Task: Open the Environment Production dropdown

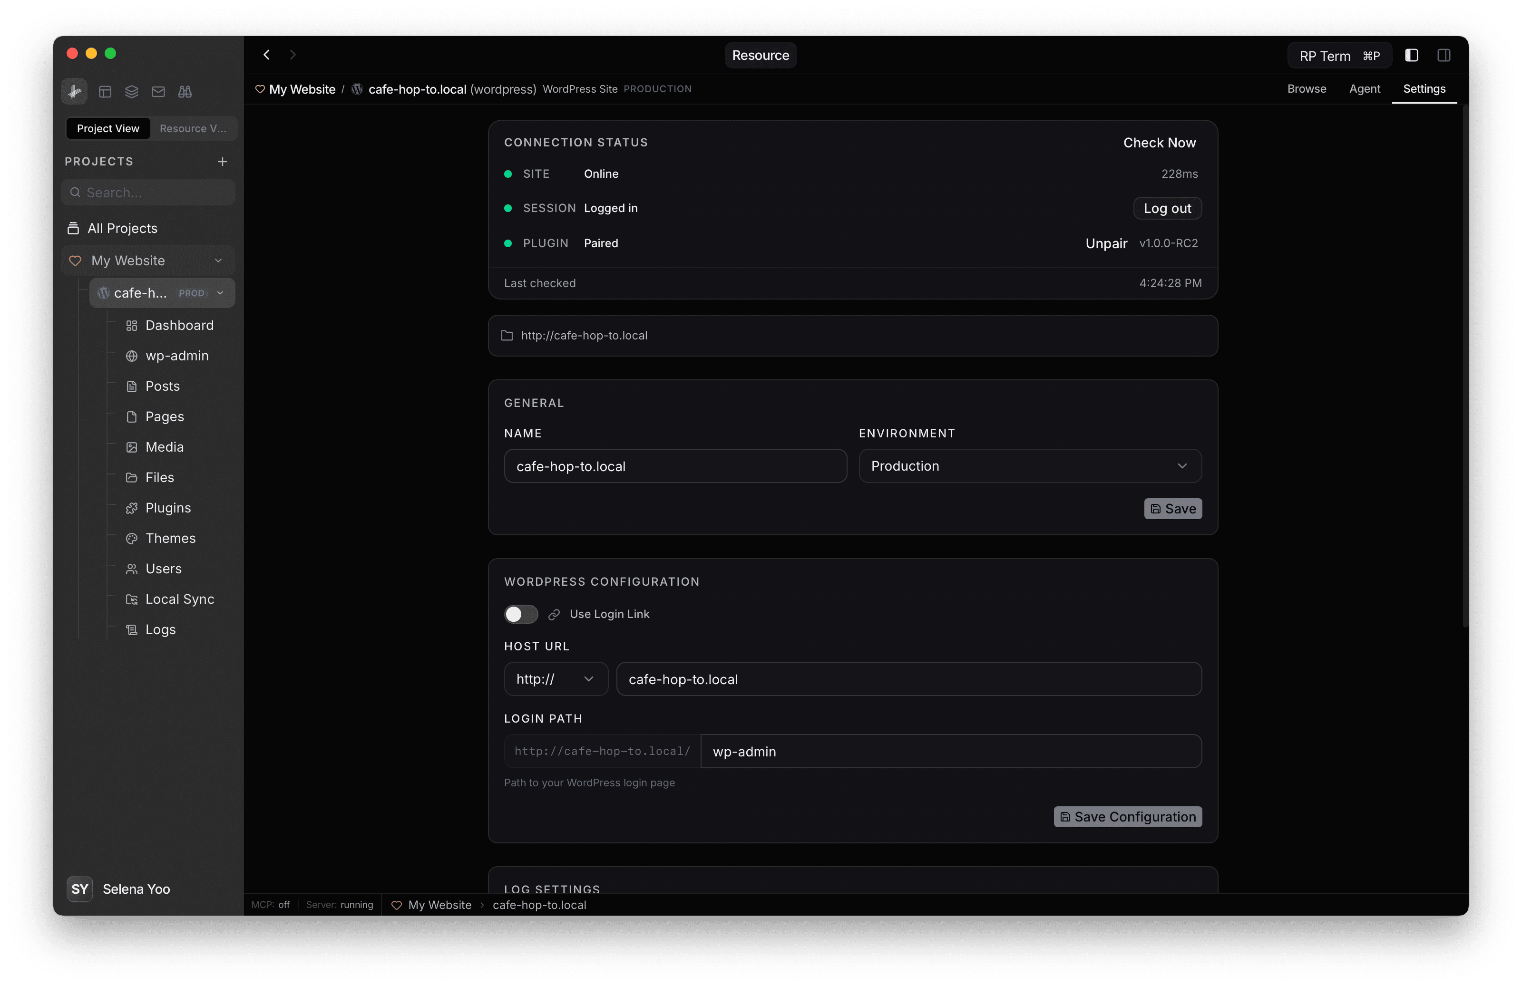Action: (1030, 466)
